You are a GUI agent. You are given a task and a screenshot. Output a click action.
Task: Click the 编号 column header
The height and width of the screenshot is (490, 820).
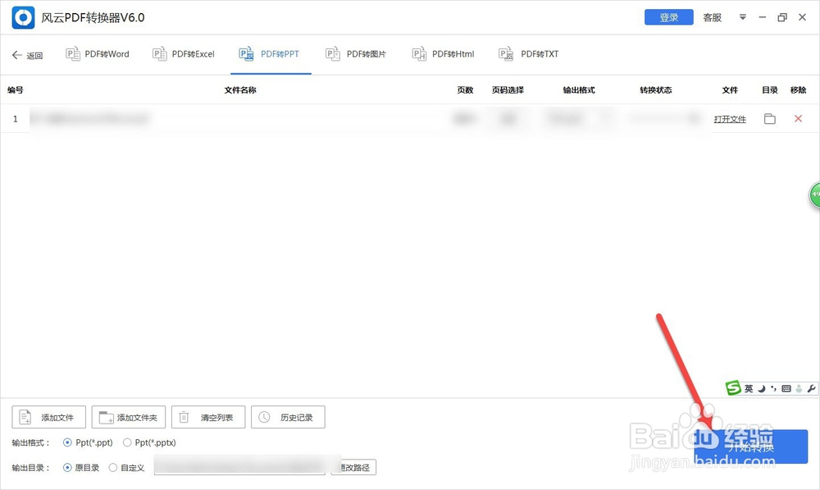[16, 90]
